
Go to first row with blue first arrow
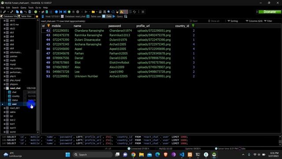point(61,12)
